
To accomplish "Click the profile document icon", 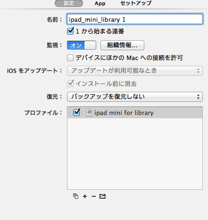I will [x=89, y=113].
